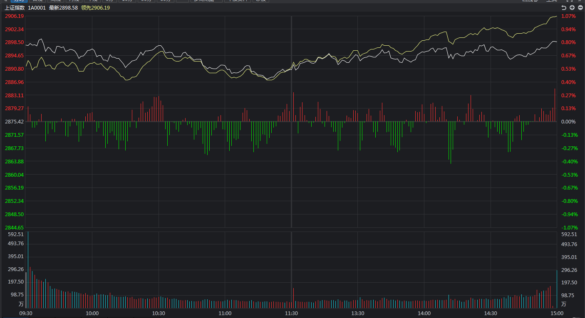Select the 2886.96 price axis value
Image resolution: width=585 pixels, height=318 pixels.
(x=14, y=82)
